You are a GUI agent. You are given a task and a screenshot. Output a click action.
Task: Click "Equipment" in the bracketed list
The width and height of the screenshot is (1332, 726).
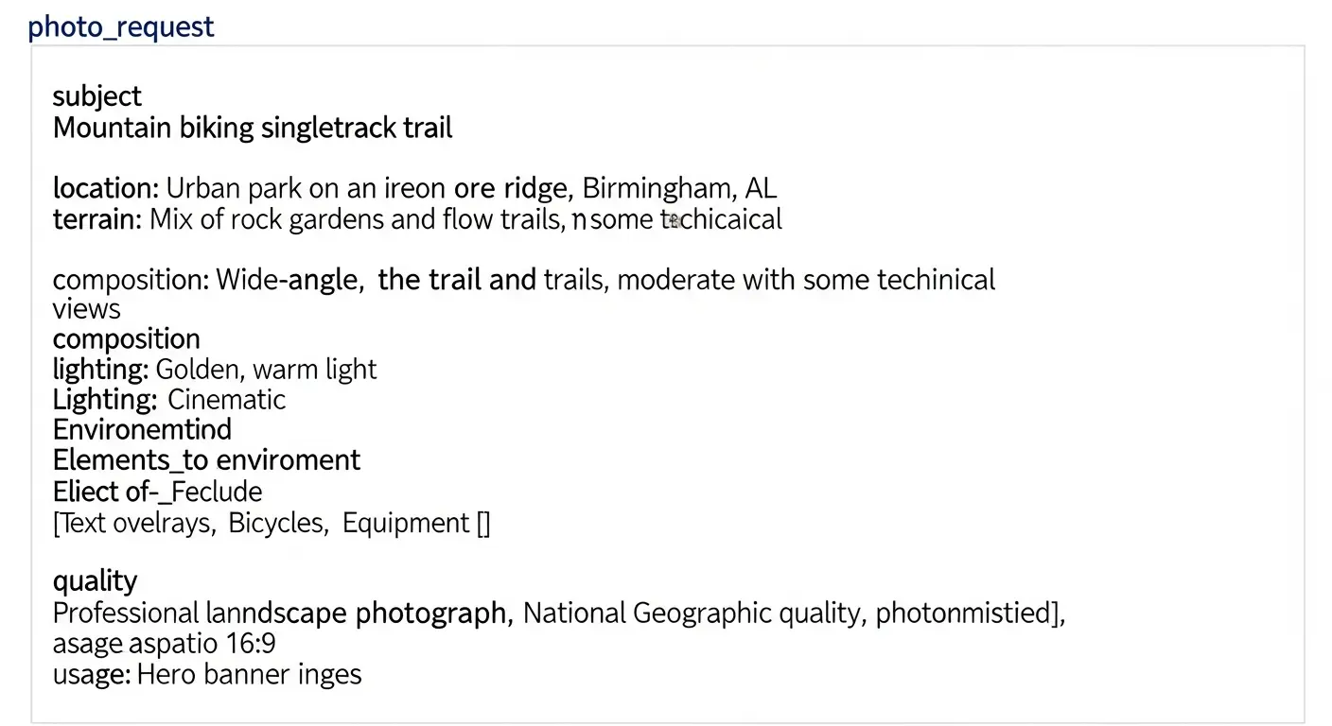pyautogui.click(x=406, y=523)
